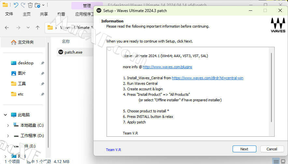Click the Delete trash icon in Explorer toolbar
Viewport: 288px width, 164px height.
tap(30, 5)
